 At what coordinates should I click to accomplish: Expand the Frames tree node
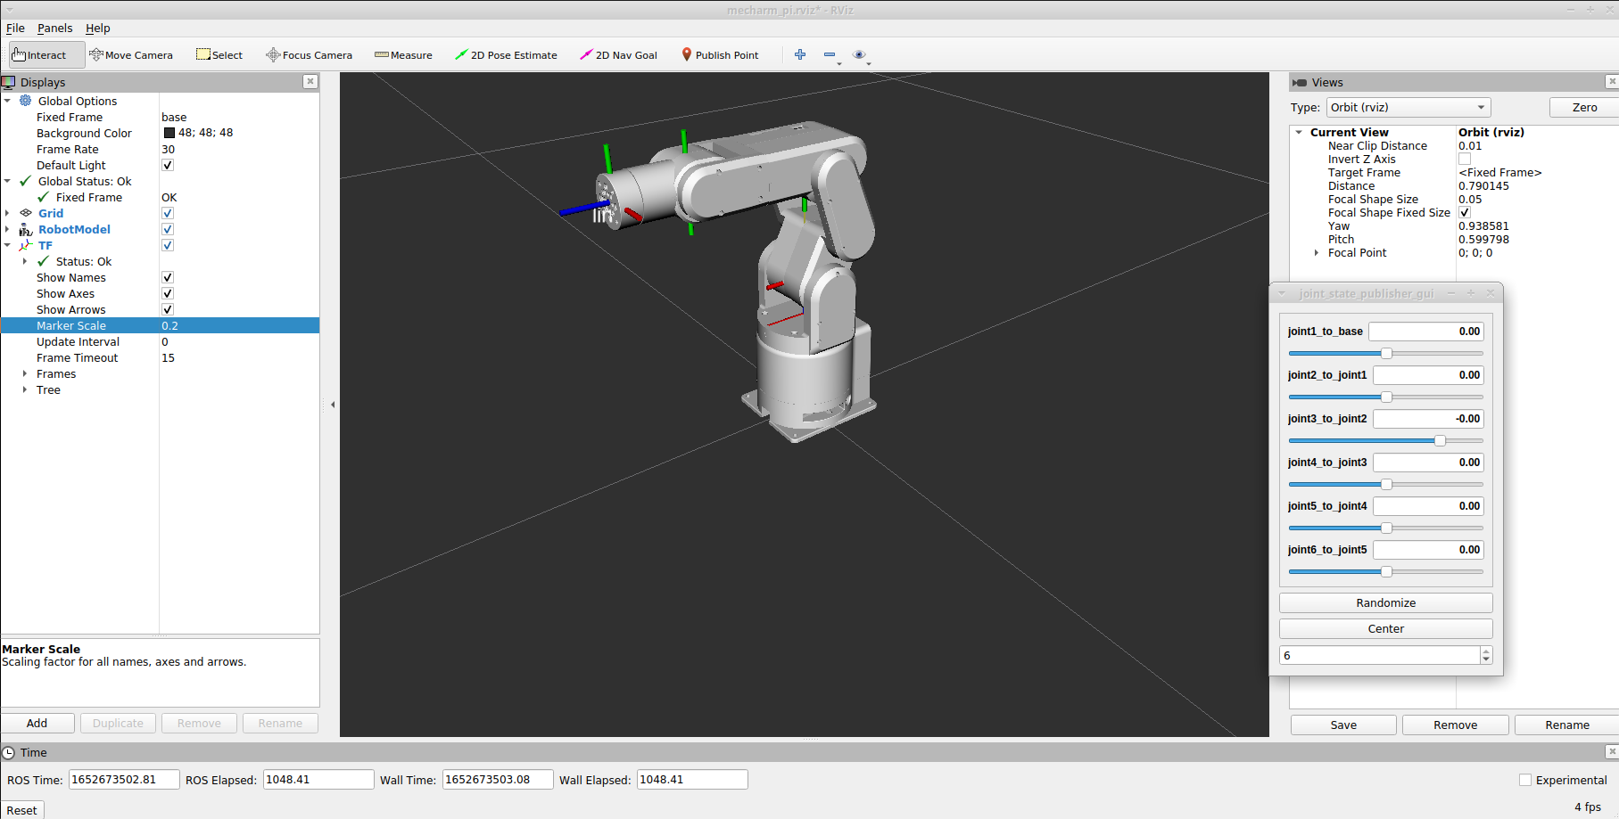coord(25,374)
